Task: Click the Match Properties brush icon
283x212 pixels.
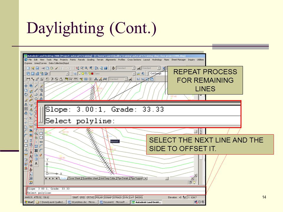Action: pyautogui.click(x=57, y=68)
